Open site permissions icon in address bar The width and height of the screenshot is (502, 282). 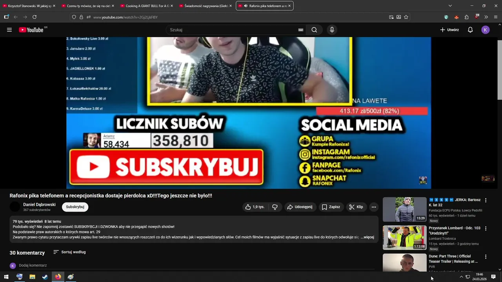89,17
